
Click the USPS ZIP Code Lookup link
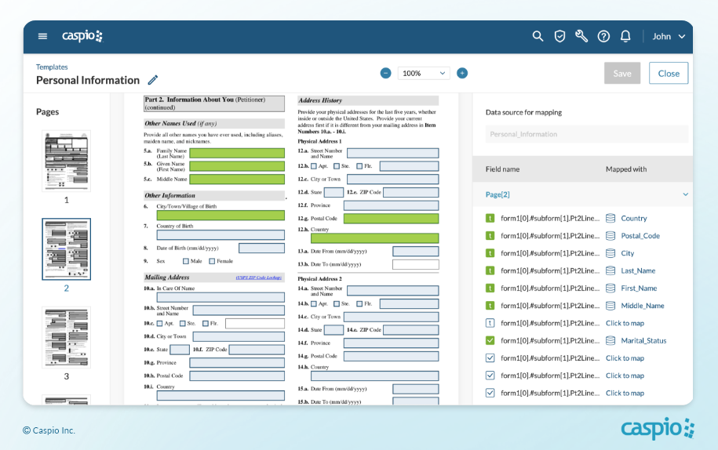(x=260, y=278)
